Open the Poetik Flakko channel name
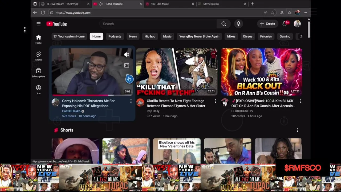 [71, 111]
